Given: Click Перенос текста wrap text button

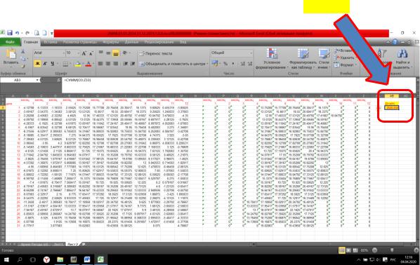Looking at the screenshot, I should point(156,53).
